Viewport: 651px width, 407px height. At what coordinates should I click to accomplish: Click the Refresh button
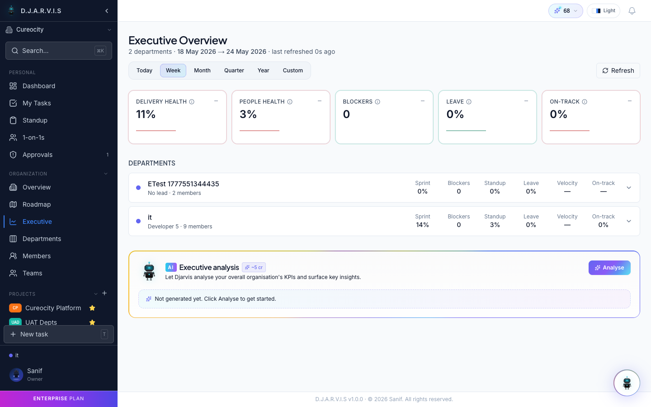(618, 71)
